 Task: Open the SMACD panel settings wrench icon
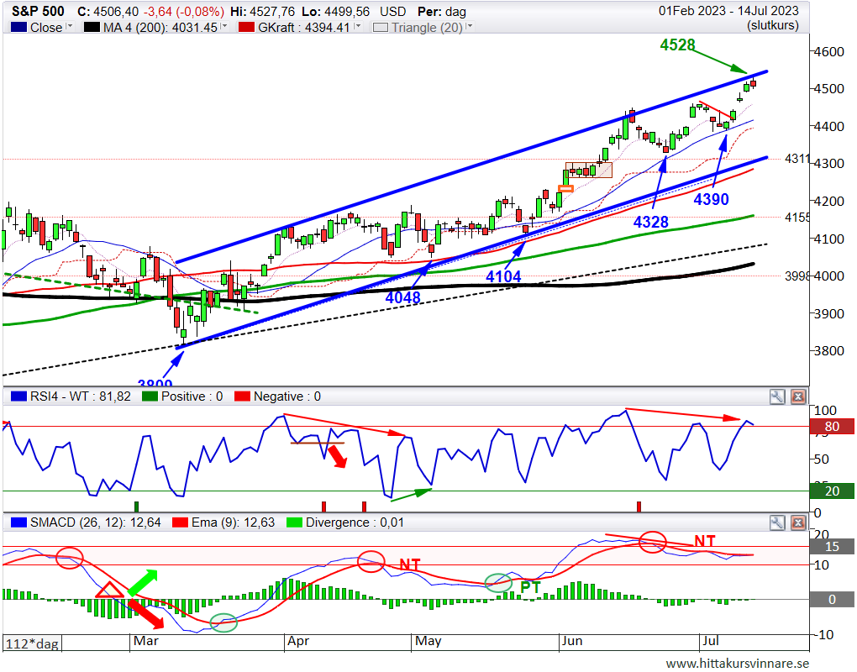point(776,522)
